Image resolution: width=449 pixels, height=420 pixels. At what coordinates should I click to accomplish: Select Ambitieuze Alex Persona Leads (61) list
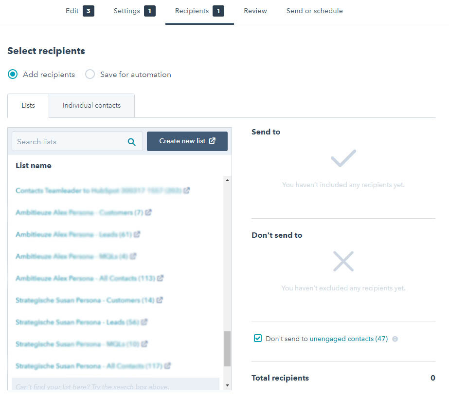coord(73,235)
